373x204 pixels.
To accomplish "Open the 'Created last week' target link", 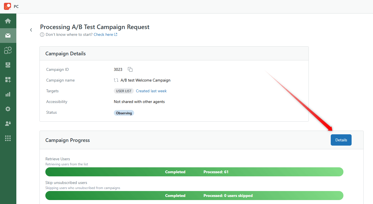I will [151, 91].
